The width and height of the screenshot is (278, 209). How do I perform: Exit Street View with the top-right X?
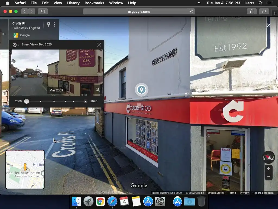pyautogui.click(x=269, y=25)
